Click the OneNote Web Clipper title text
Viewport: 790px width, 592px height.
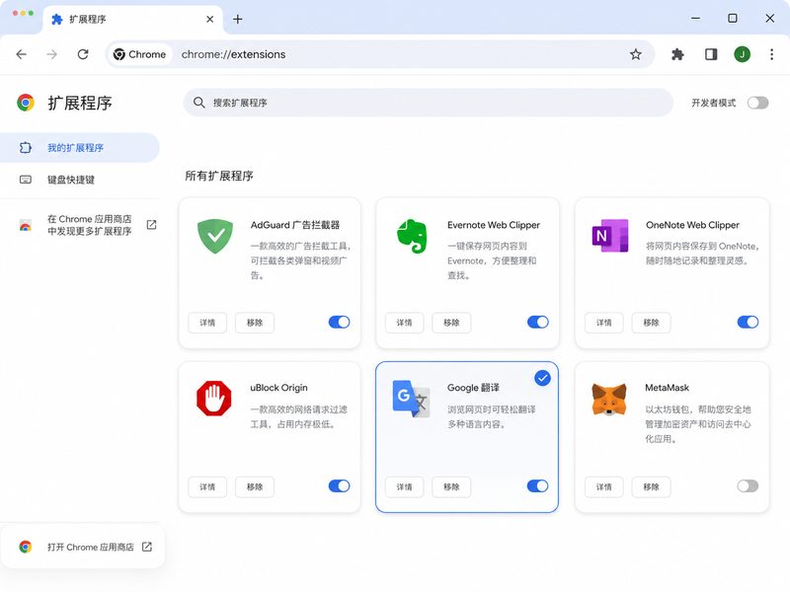tap(692, 225)
